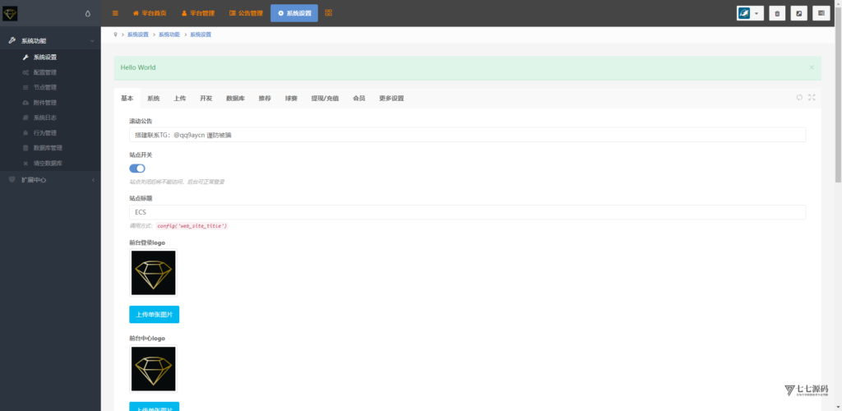Toggle the 站点开关 switch

(137, 168)
